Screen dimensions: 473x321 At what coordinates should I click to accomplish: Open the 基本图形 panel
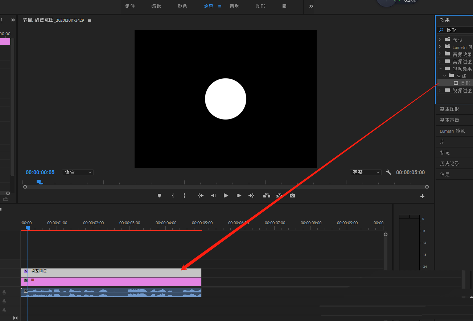coord(449,109)
